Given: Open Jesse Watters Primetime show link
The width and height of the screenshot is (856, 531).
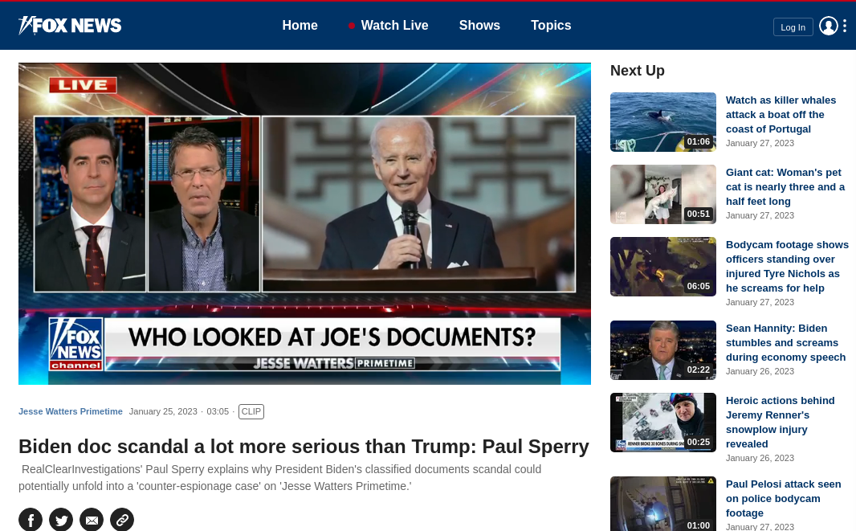Looking at the screenshot, I should (71, 411).
